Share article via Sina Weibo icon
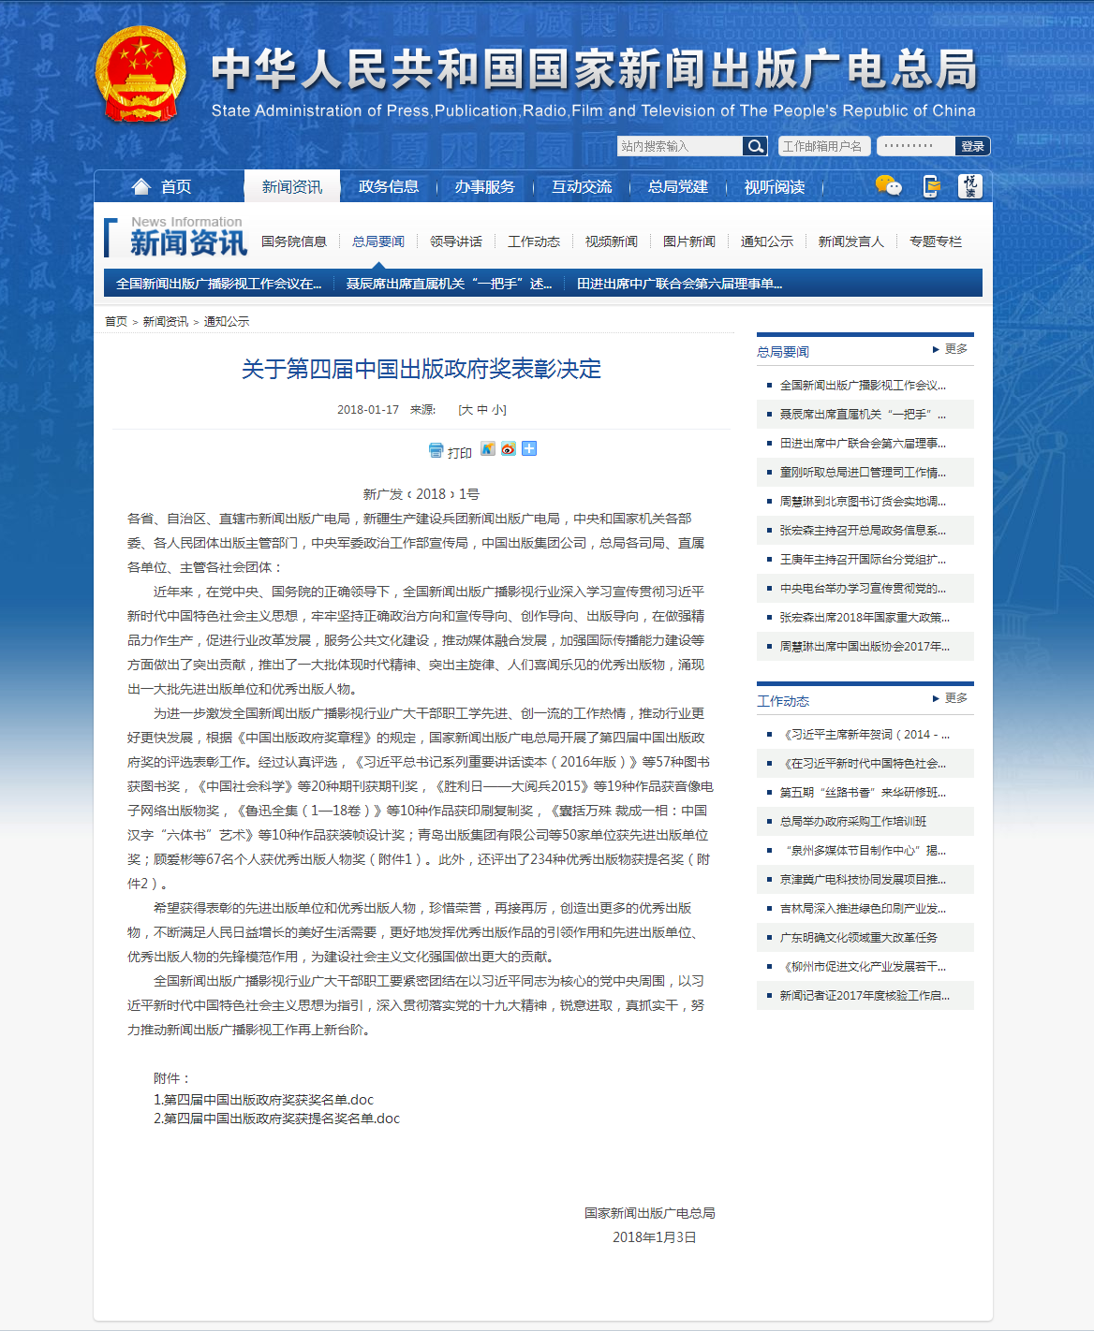This screenshot has width=1094, height=1331. click(x=509, y=448)
